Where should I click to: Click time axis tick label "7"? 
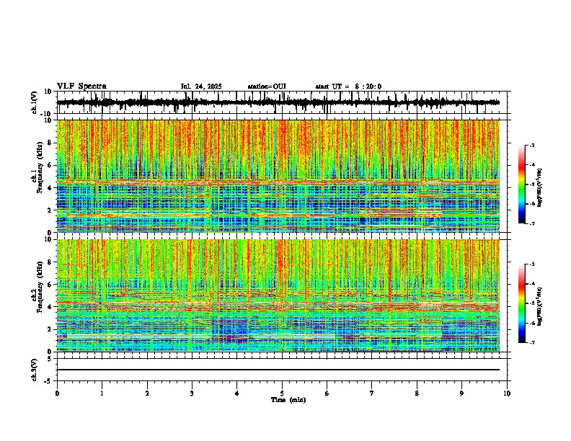[372, 393]
